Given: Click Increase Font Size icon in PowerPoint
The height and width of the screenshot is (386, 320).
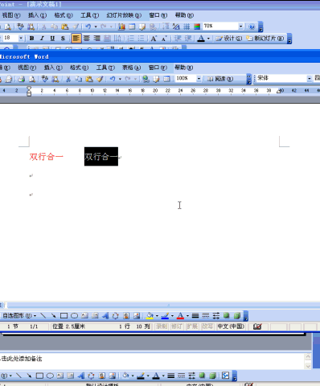Looking at the screenshot, I should click(154, 39).
